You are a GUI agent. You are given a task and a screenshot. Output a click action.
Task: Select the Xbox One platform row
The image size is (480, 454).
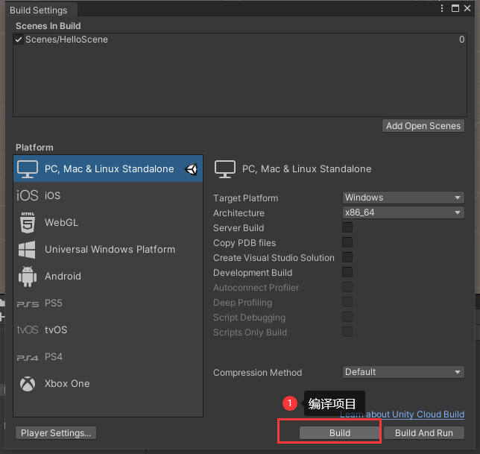(108, 384)
